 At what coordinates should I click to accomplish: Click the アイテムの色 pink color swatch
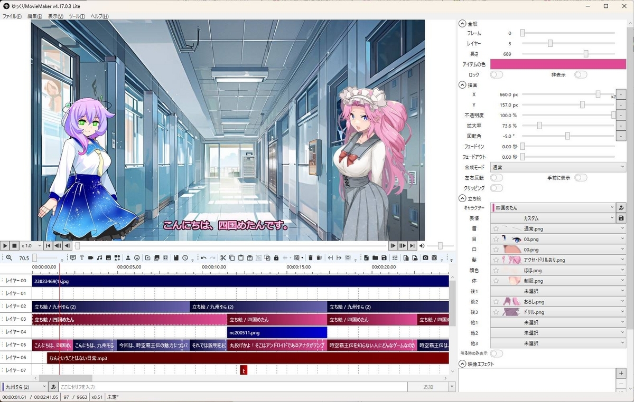click(x=558, y=64)
